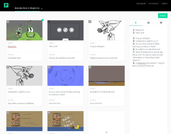Click the theplot.io logo icon

[6, 5]
